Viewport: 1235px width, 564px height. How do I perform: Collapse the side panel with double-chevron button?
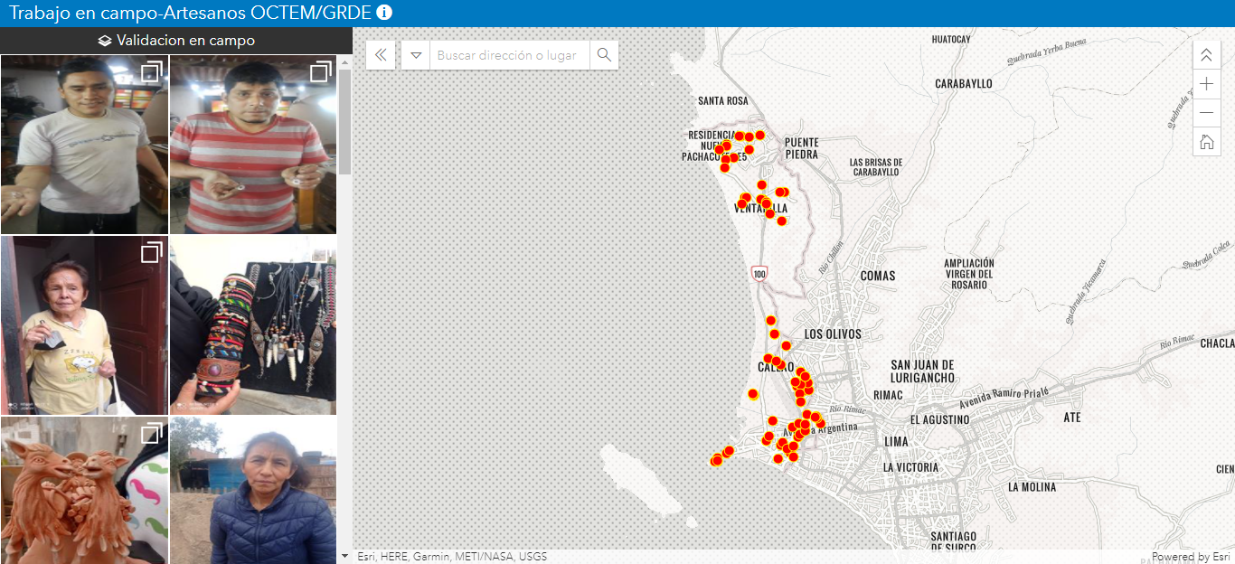[x=381, y=55]
